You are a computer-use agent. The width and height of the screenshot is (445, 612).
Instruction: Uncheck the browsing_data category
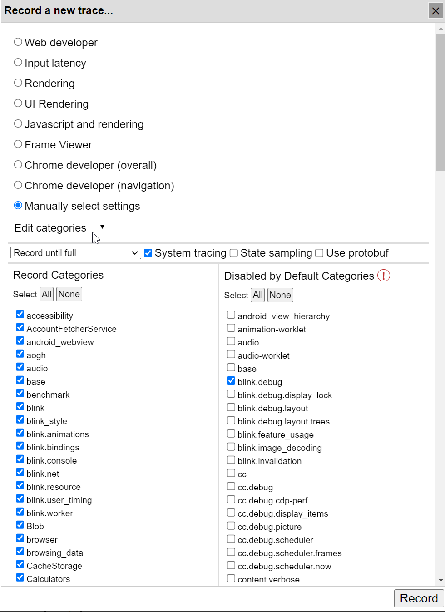pos(20,551)
